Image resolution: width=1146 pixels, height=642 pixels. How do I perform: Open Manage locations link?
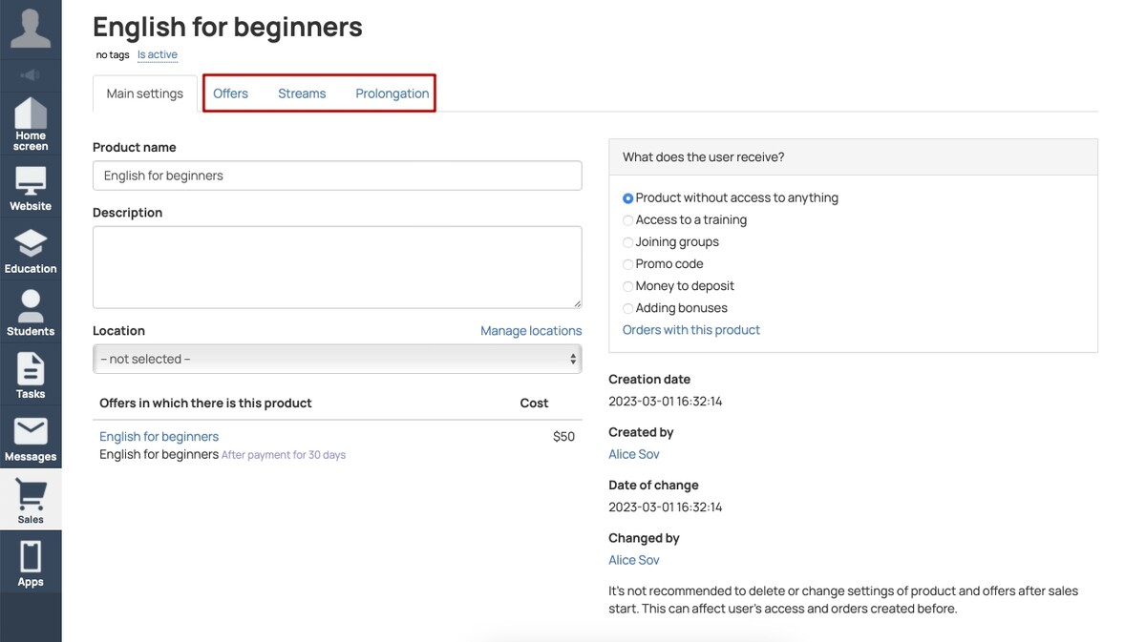(531, 331)
